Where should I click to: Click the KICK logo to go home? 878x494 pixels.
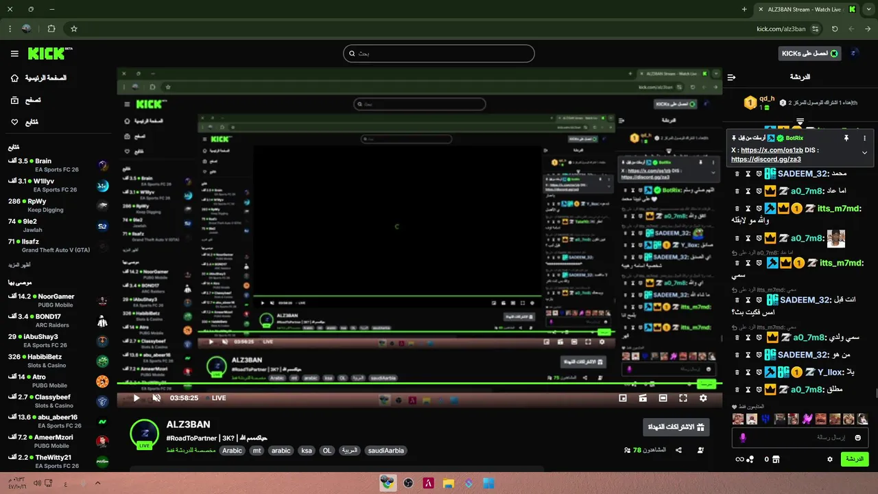pos(49,54)
